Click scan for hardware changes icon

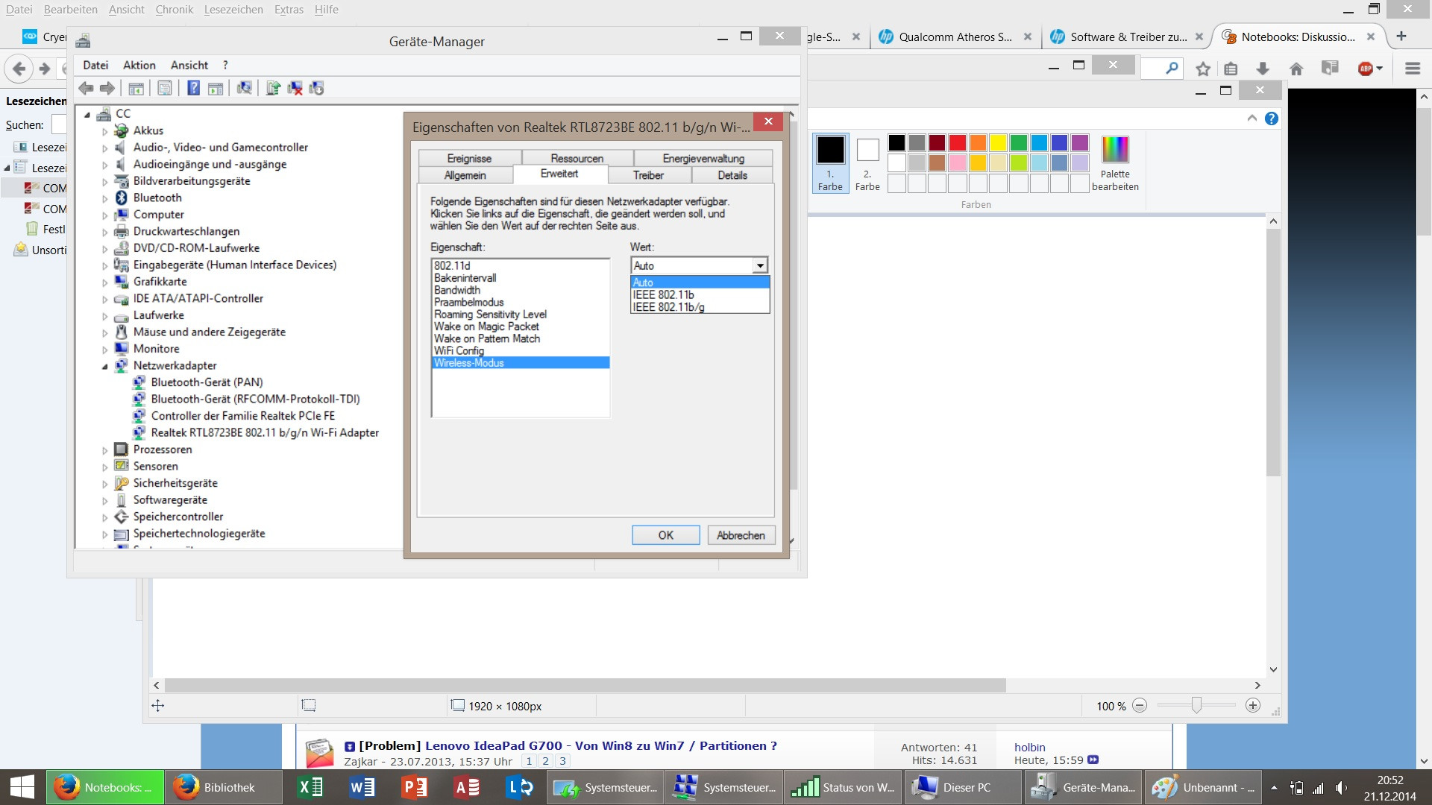point(244,88)
